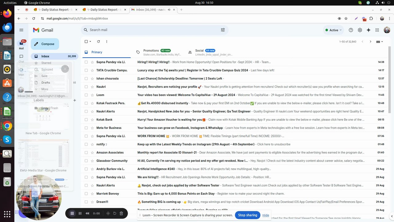The width and height of the screenshot is (394, 222).
Task: Open Firefox from Ubuntu dock
Action: (7, 13)
